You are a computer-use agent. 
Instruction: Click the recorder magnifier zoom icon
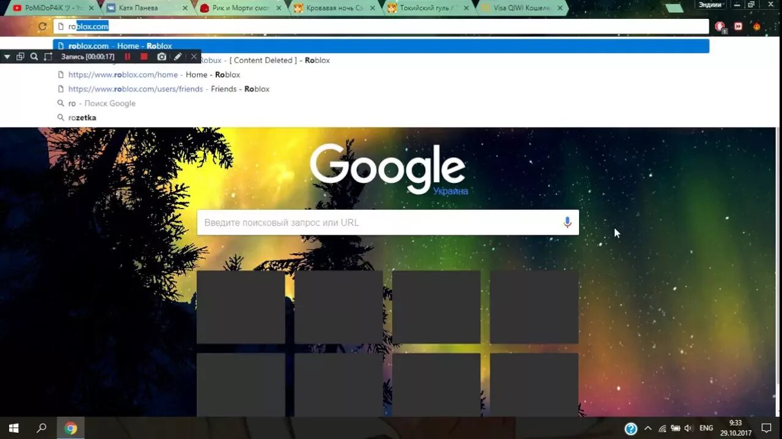pos(34,57)
